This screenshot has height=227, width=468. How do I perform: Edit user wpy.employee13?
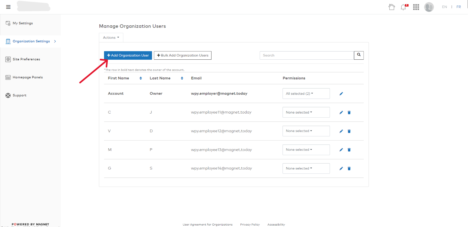[341, 150]
